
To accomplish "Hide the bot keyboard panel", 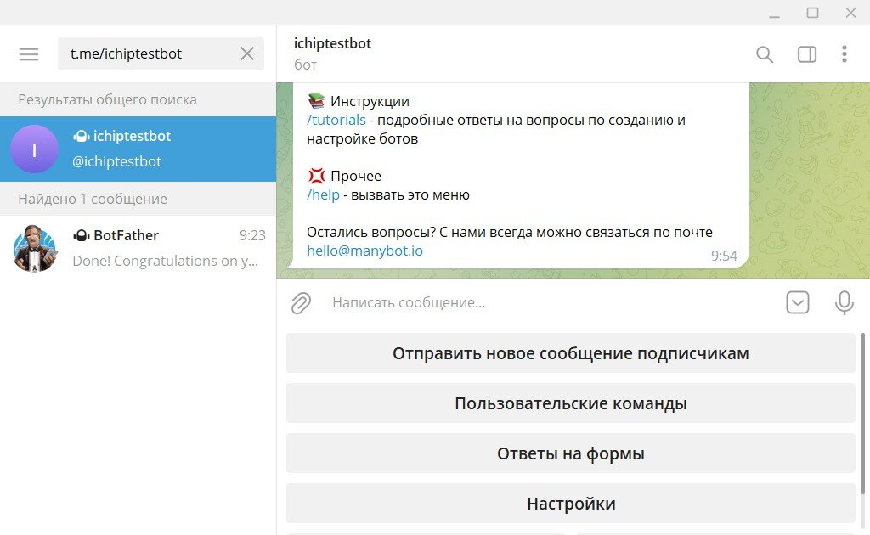I will point(797,302).
